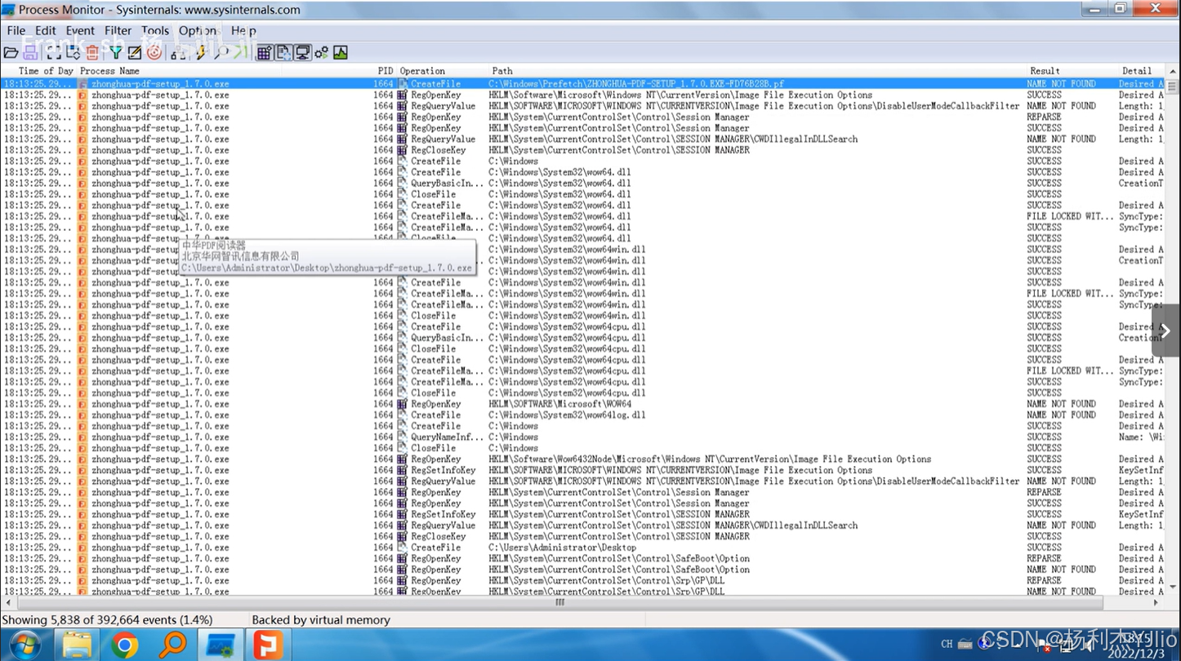The width and height of the screenshot is (1181, 661).
Task: Select the path C:\Windows\System32\wow64log.dll
Action: tap(567, 415)
